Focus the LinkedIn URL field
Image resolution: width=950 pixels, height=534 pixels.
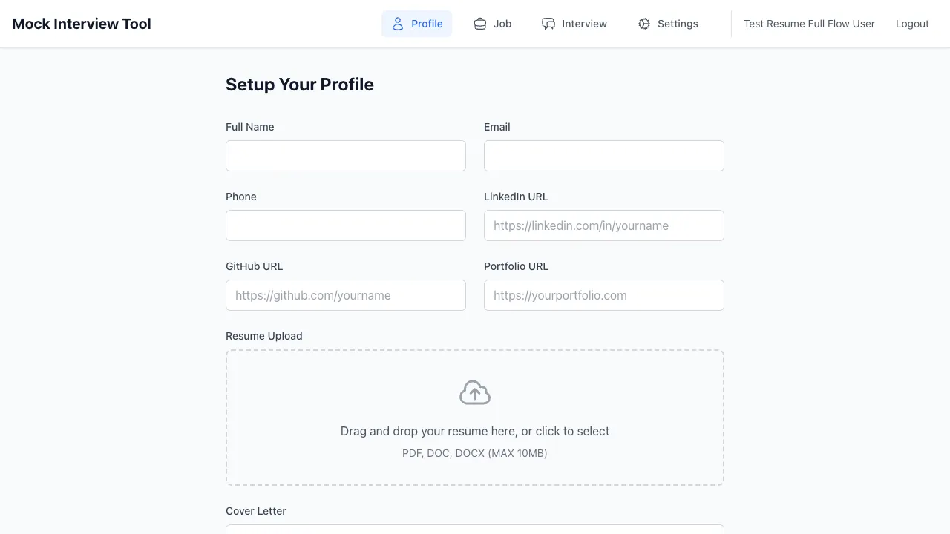(x=604, y=225)
